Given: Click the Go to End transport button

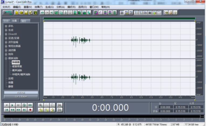Looking at the screenshot, I should click(24, 110).
